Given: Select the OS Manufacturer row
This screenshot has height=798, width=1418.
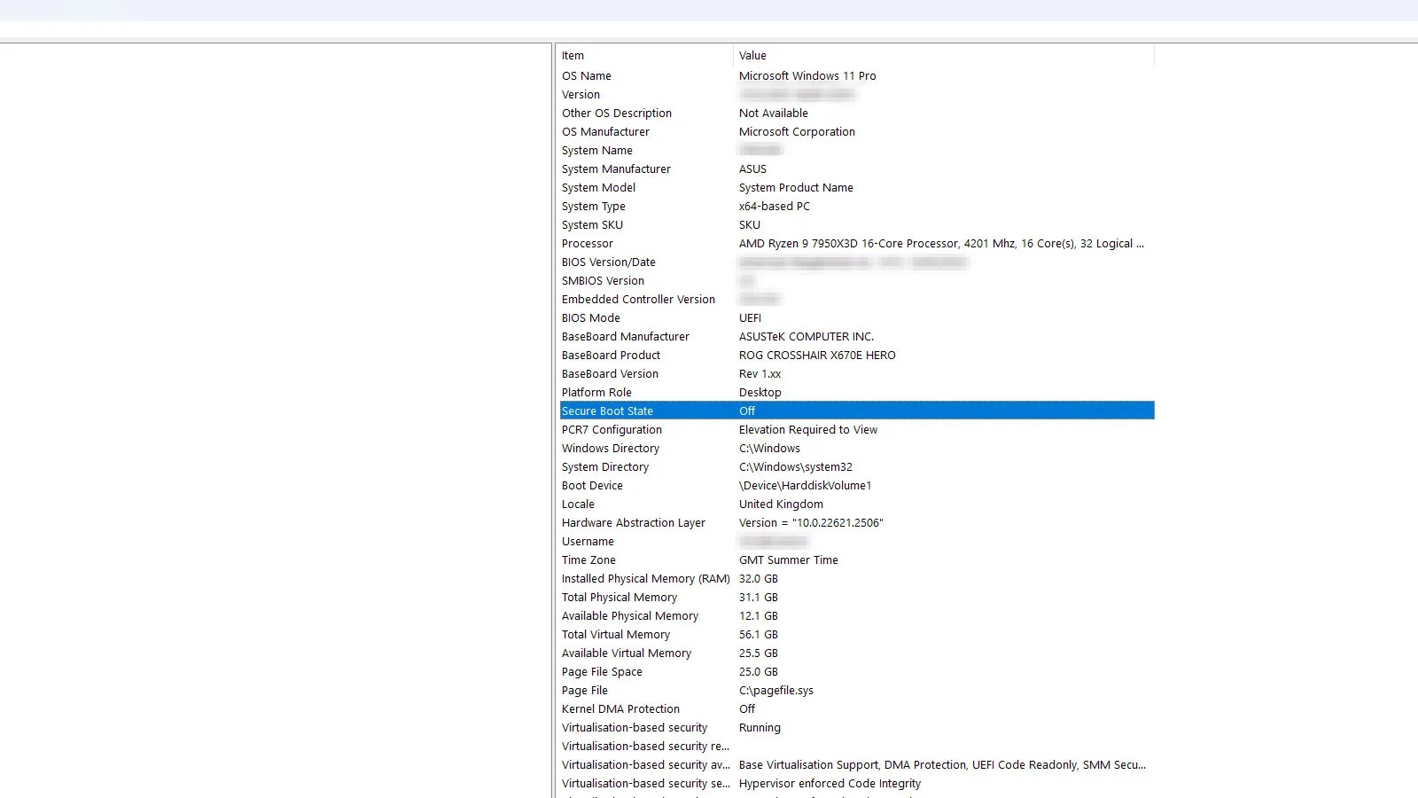Looking at the screenshot, I should click(857, 131).
